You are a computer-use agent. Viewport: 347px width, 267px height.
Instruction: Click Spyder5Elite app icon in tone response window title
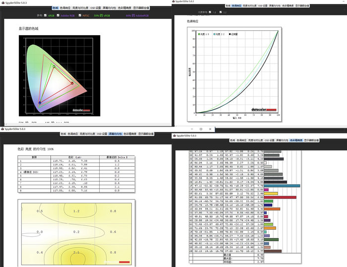(173, 1)
